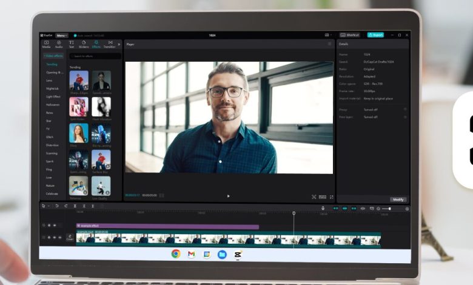Choose the Low Quality effect thumbnail

pyautogui.click(x=101, y=186)
